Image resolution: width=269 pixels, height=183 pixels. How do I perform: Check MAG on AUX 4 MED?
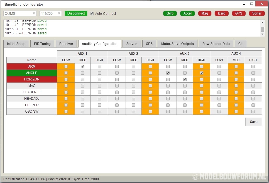(x=236, y=86)
